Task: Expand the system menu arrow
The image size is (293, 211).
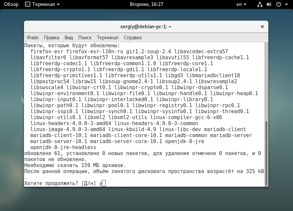Action: click(286, 4)
